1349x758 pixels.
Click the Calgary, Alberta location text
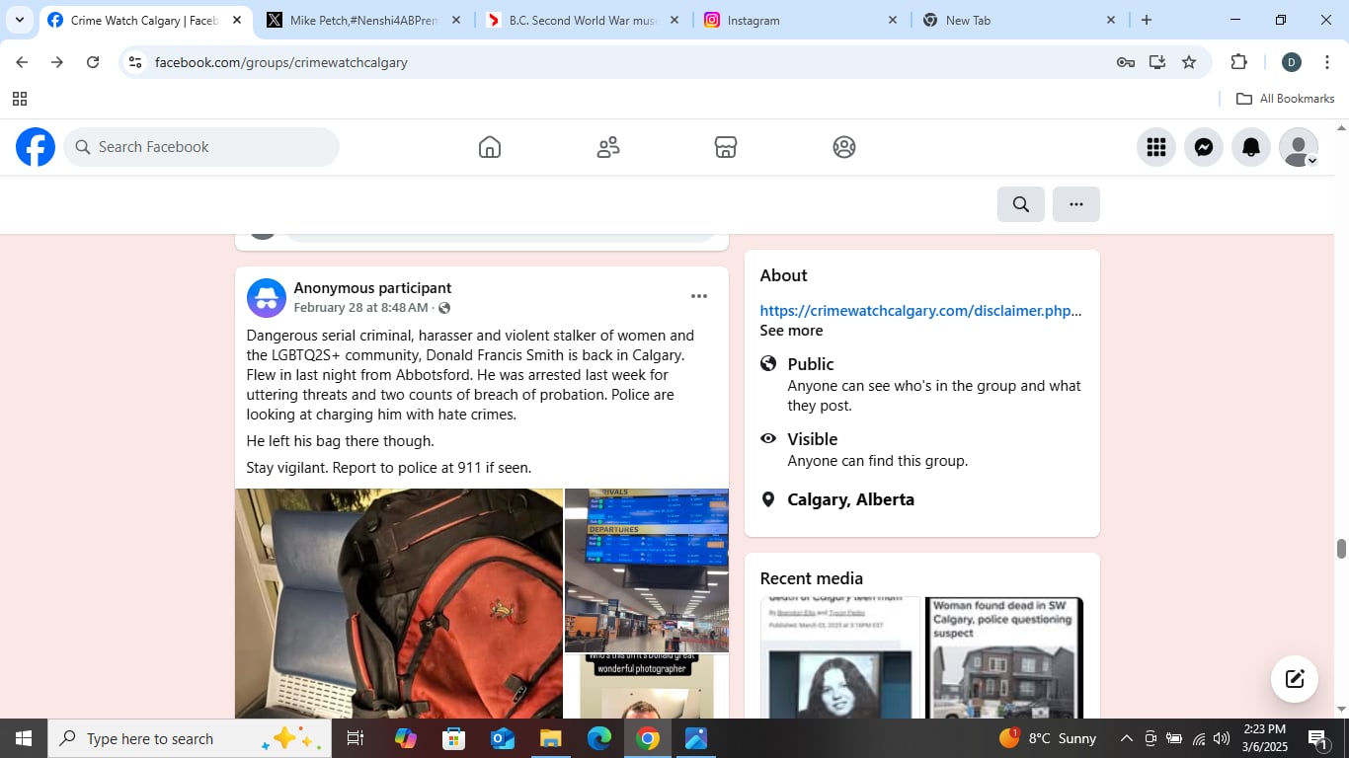pos(850,499)
